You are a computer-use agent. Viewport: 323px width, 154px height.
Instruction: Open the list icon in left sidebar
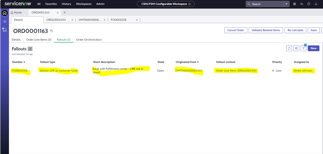pos(4,22)
